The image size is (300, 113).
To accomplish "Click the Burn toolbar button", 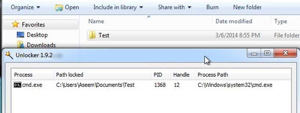I will (x=212, y=7).
